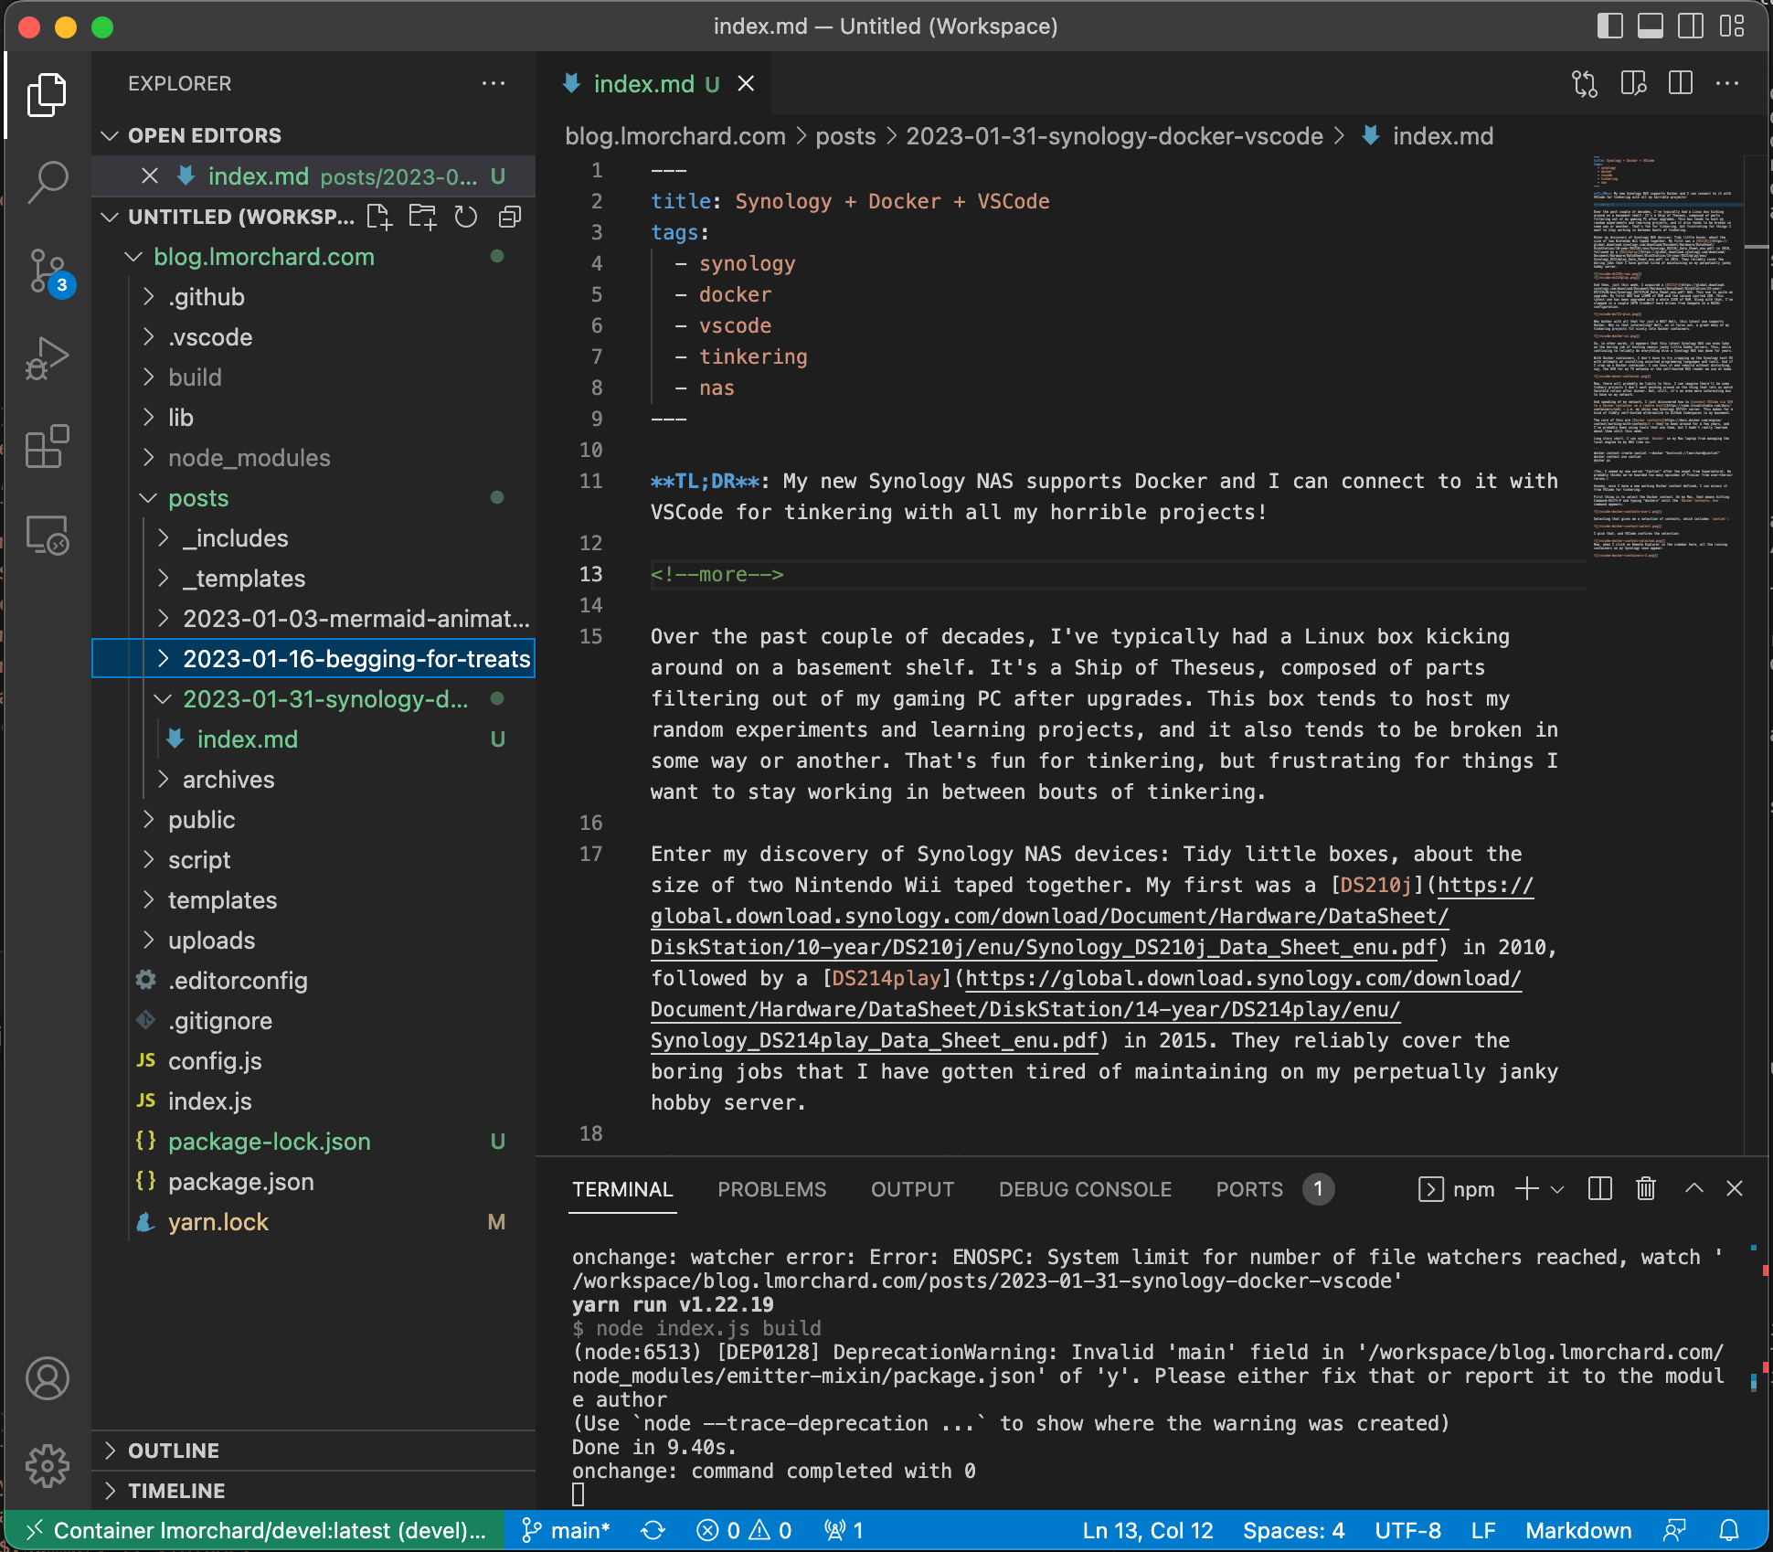The height and width of the screenshot is (1552, 1773).
Task: Open notifications bell in status bar
Action: pos(1729,1531)
